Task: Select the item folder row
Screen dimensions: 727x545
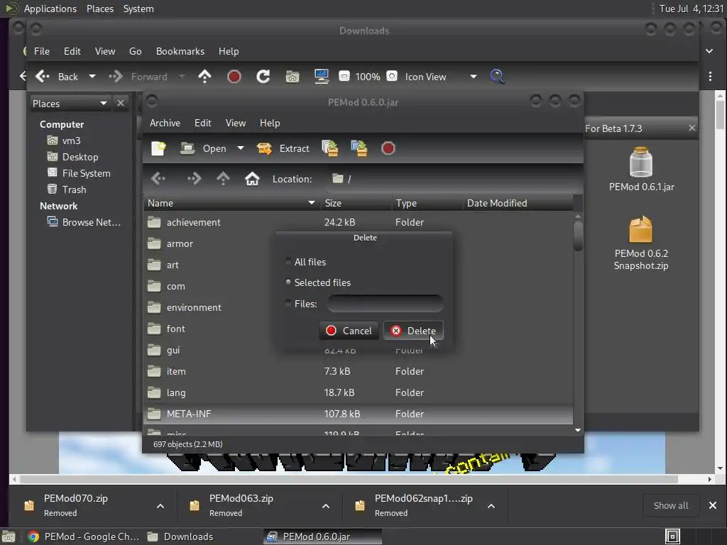Action: pyautogui.click(x=359, y=371)
